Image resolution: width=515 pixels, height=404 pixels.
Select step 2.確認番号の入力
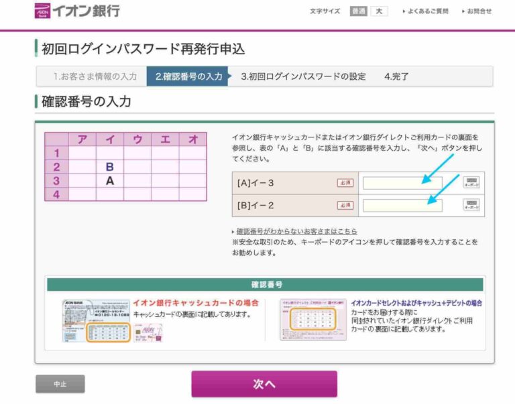188,76
